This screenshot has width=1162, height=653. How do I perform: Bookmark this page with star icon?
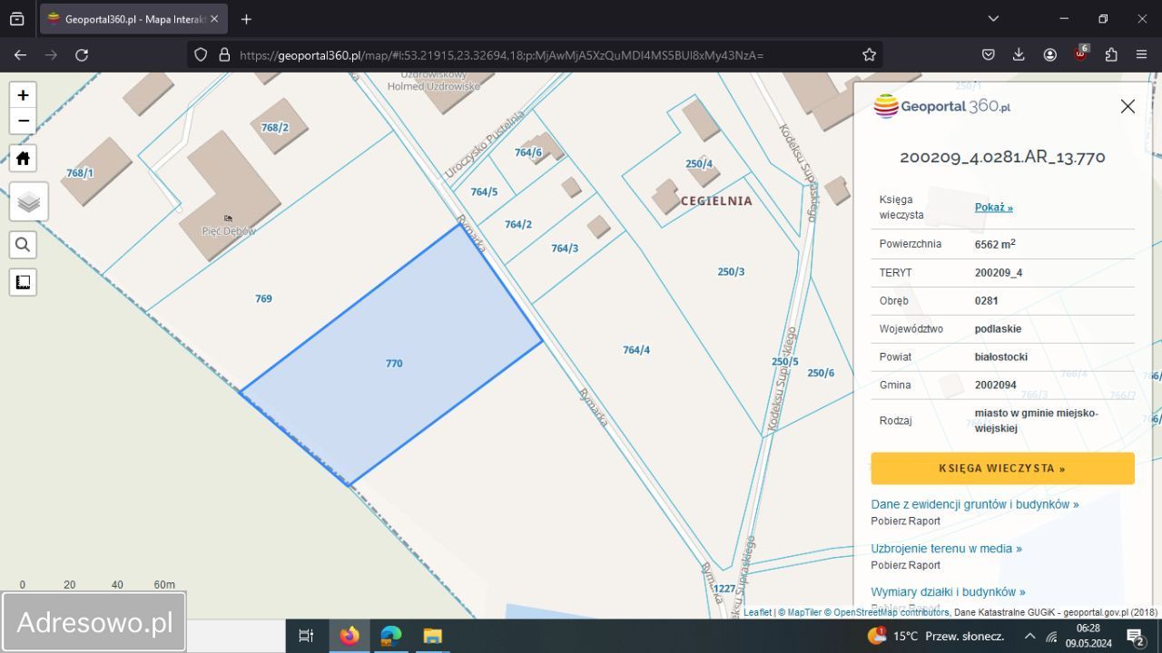[x=869, y=54]
